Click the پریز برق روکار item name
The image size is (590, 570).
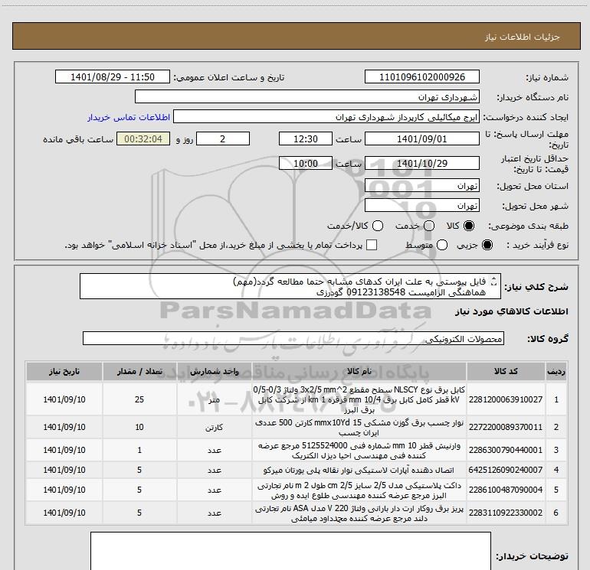(x=359, y=513)
